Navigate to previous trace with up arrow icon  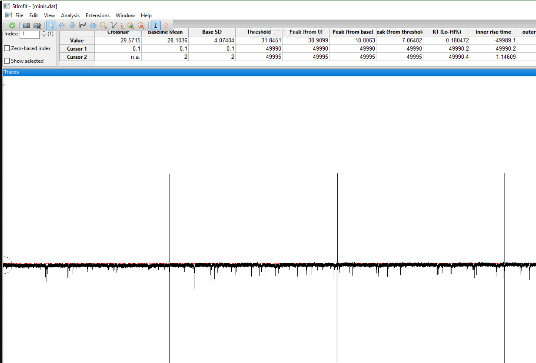(61, 25)
